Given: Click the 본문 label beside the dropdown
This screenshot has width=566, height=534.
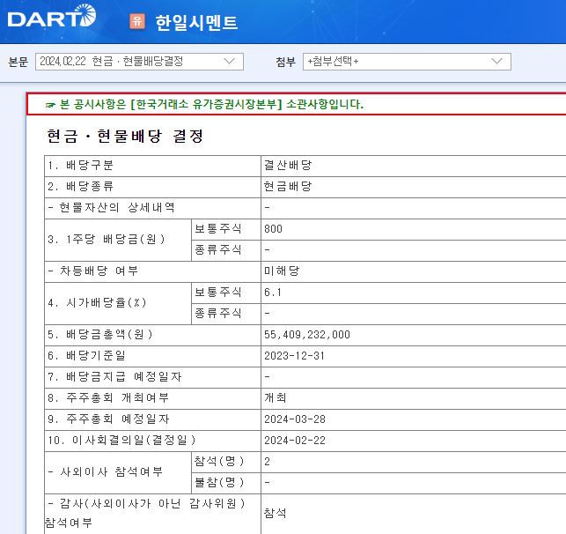Looking at the screenshot, I should [x=18, y=62].
